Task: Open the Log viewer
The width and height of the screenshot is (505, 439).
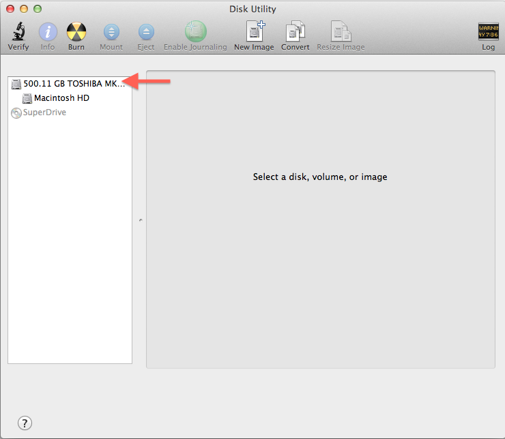Action: click(488, 32)
